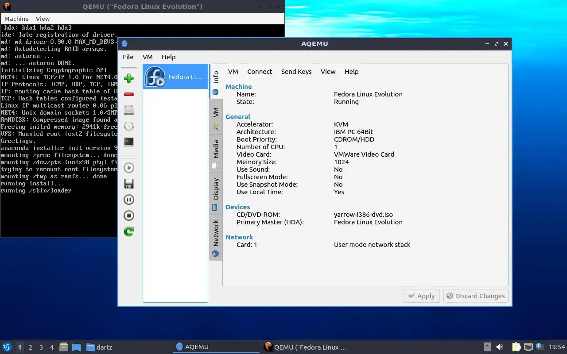This screenshot has width=567, height=354.
Task: Click the yarrow-i386-dvd.iso value
Action: tap(363, 215)
